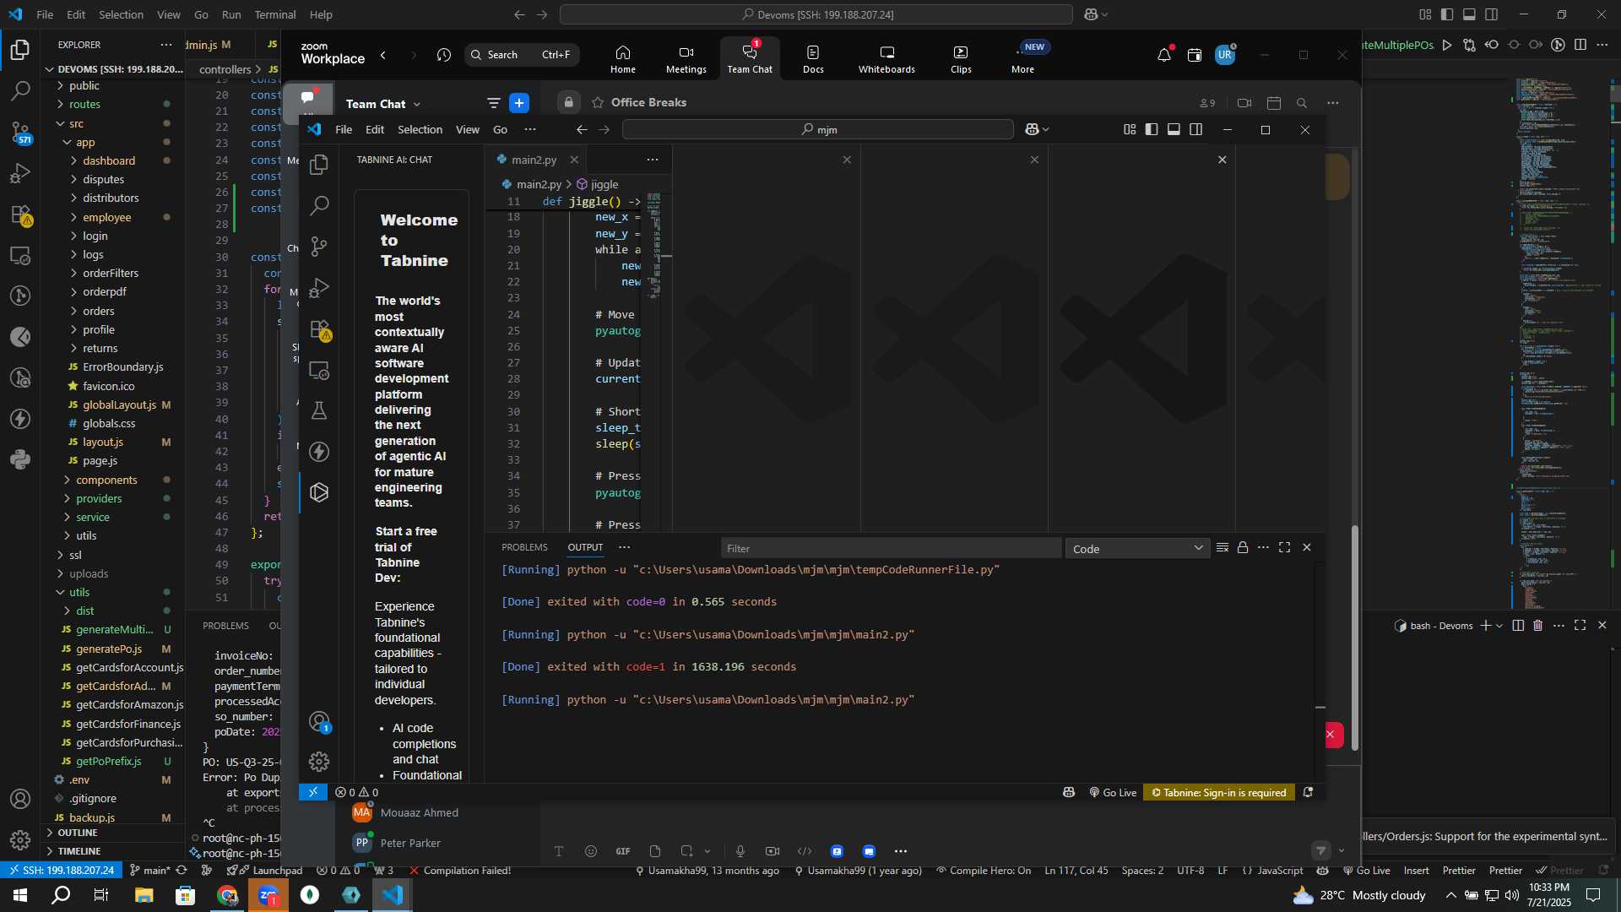Clear output in mjm OUTPUT panel
The image size is (1621, 912).
click(x=1223, y=548)
